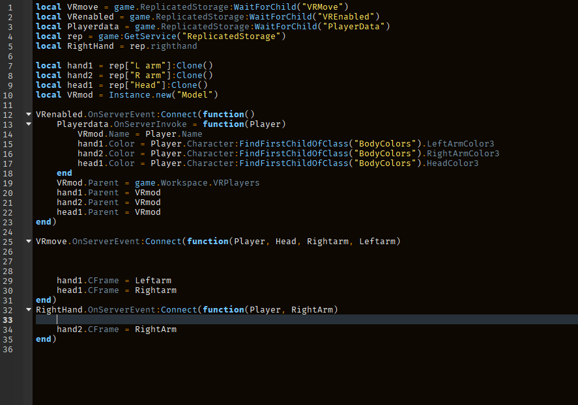Image resolution: width=578 pixels, height=405 pixels.
Task: Collapse the VRenabled.OnServerEvent function at line 12
Action: click(x=28, y=115)
